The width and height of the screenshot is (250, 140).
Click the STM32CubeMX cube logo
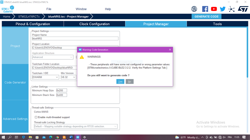[8, 9]
